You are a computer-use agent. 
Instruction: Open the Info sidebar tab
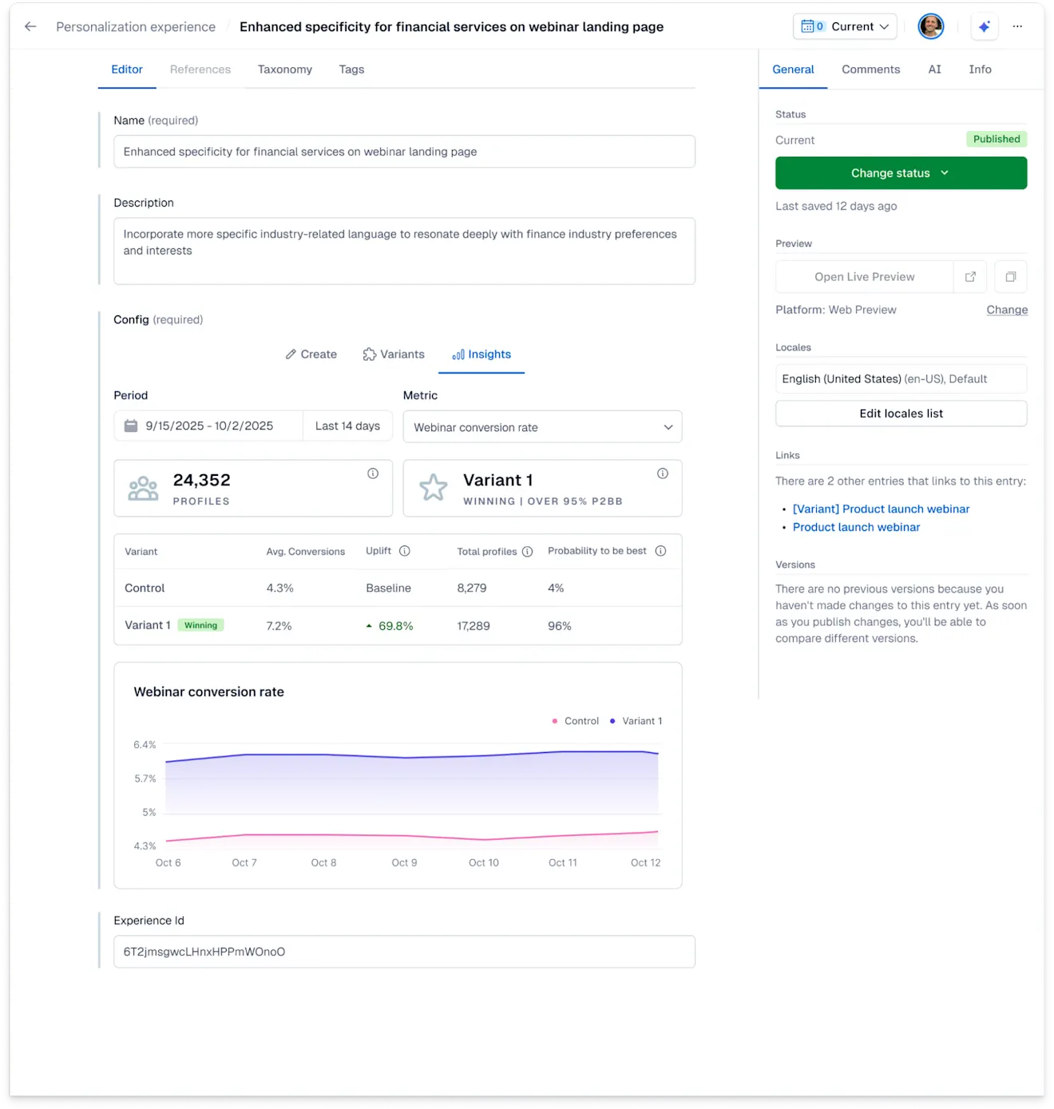coord(980,69)
